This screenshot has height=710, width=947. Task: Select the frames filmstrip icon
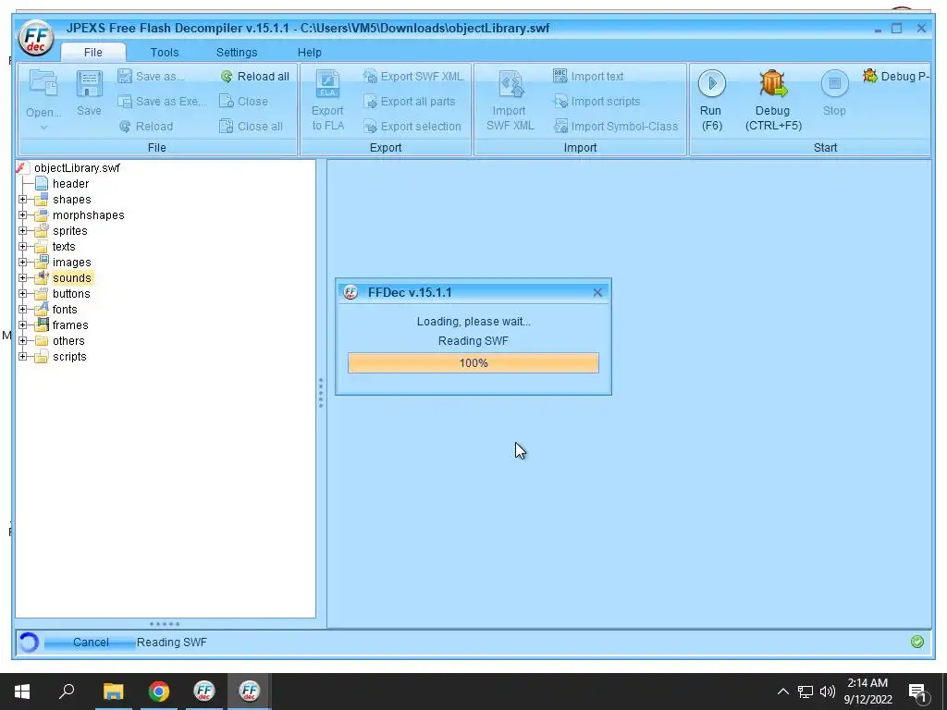41,324
